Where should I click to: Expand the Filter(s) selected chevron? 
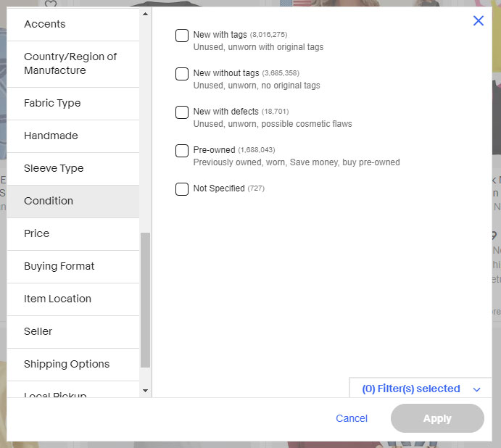point(477,389)
